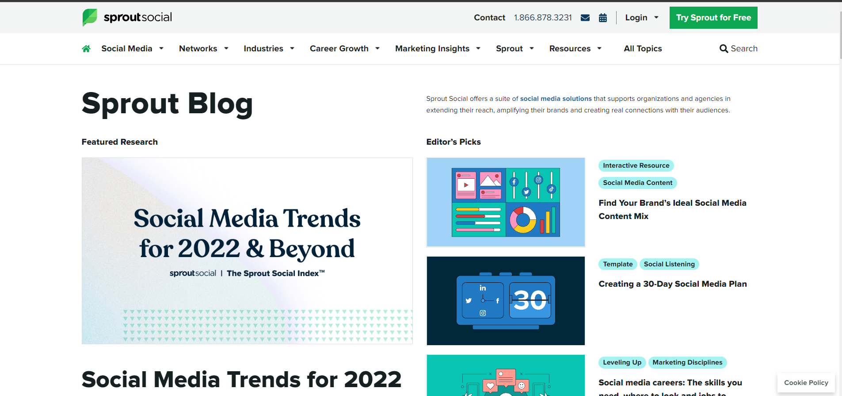The height and width of the screenshot is (396, 842).
Task: Click the magnifying glass search icon
Action: coord(724,49)
